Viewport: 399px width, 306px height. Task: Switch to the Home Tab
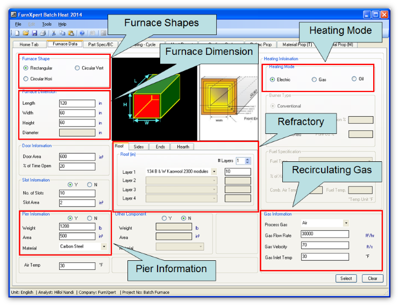29,44
